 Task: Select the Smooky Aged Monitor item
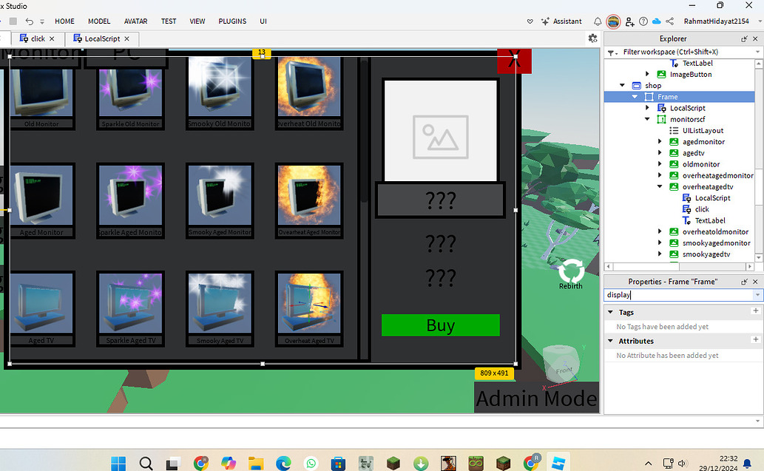pos(220,200)
